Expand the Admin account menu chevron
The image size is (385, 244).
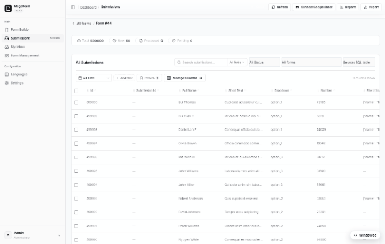pyautogui.click(x=59, y=235)
